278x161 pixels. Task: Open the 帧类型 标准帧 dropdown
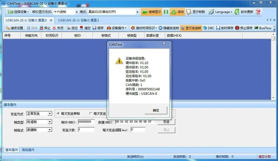click(x=39, y=122)
